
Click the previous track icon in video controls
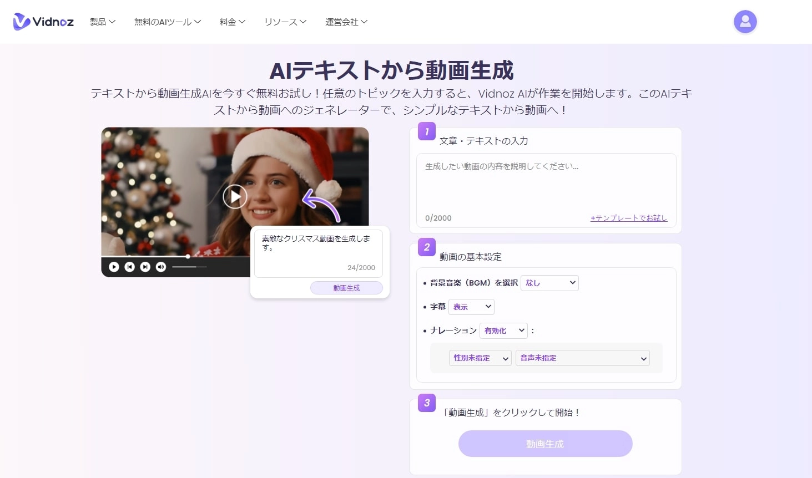(x=129, y=267)
